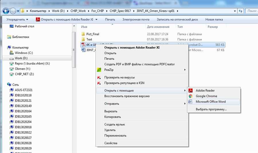Choose Создать PDF и BMP файлы с помощью PDFCreator

tap(140, 64)
